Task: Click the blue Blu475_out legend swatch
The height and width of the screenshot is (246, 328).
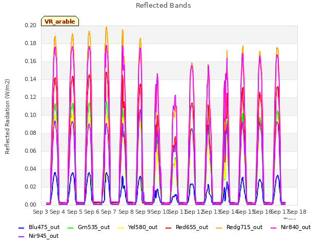Action: coord(22,228)
